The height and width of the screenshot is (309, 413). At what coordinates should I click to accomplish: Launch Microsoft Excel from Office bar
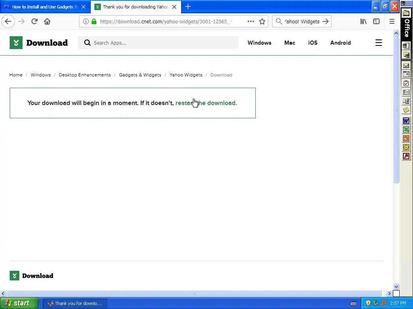(406, 130)
